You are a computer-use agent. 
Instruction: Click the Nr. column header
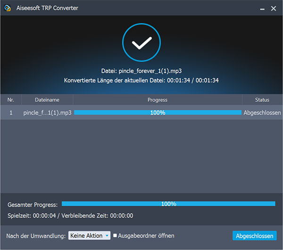(x=11, y=100)
